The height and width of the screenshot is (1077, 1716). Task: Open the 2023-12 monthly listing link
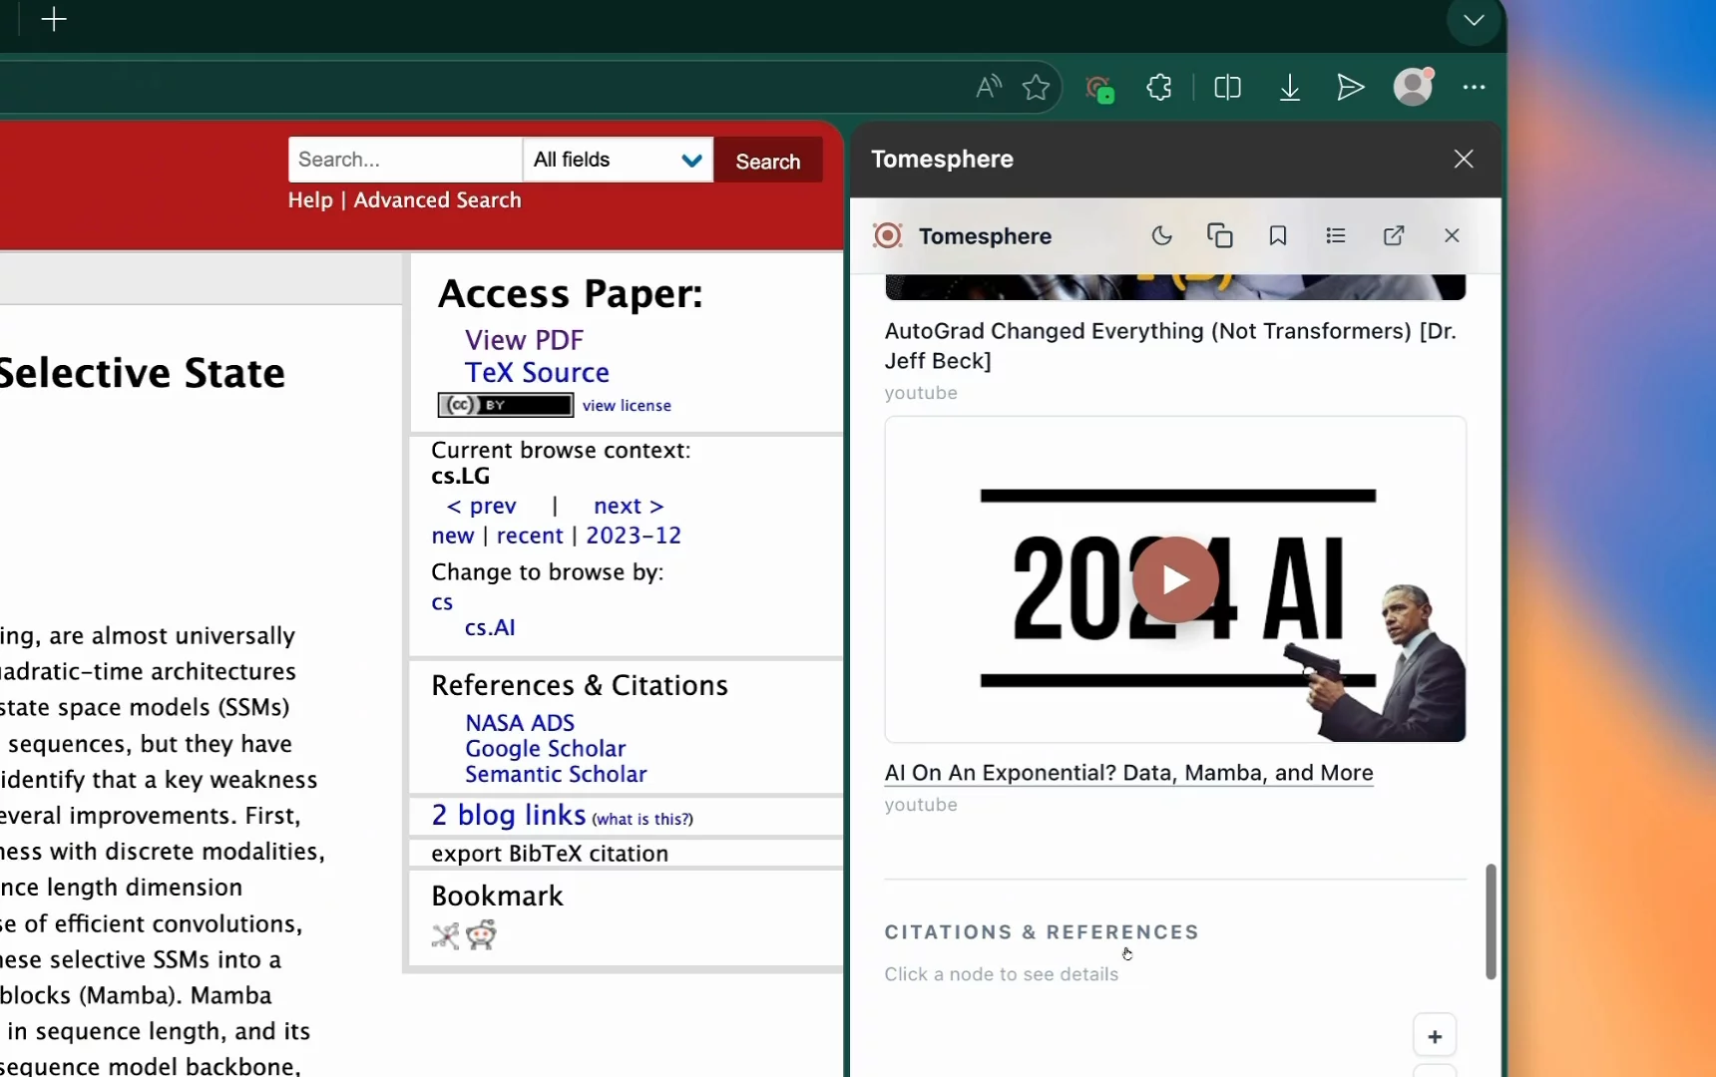click(x=634, y=537)
